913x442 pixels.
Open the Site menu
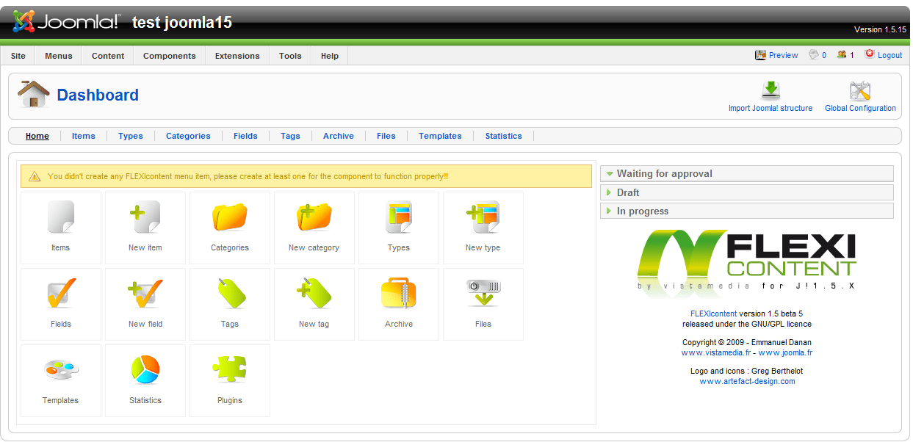pos(18,56)
